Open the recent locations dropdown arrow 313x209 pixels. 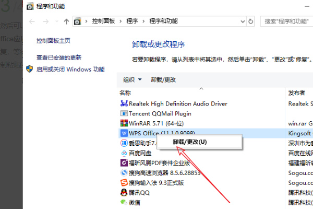pos(57,21)
